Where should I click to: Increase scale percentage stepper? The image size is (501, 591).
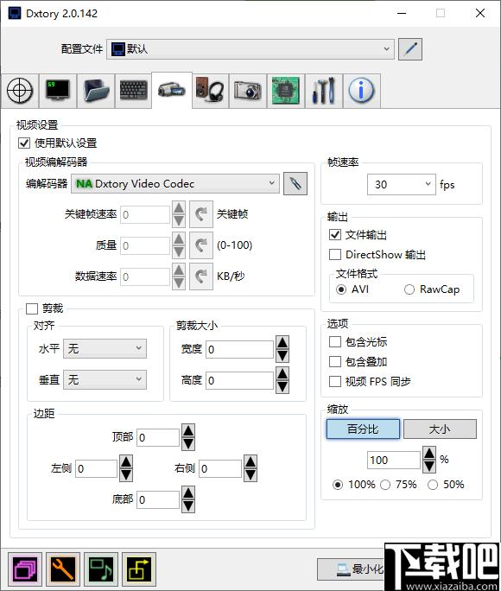(429, 453)
